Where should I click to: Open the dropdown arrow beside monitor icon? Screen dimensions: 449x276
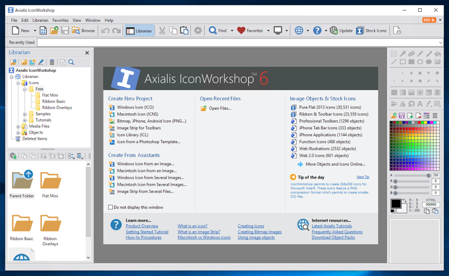tap(287, 31)
